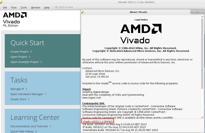Open the Flow menu

click(x=14, y=7)
